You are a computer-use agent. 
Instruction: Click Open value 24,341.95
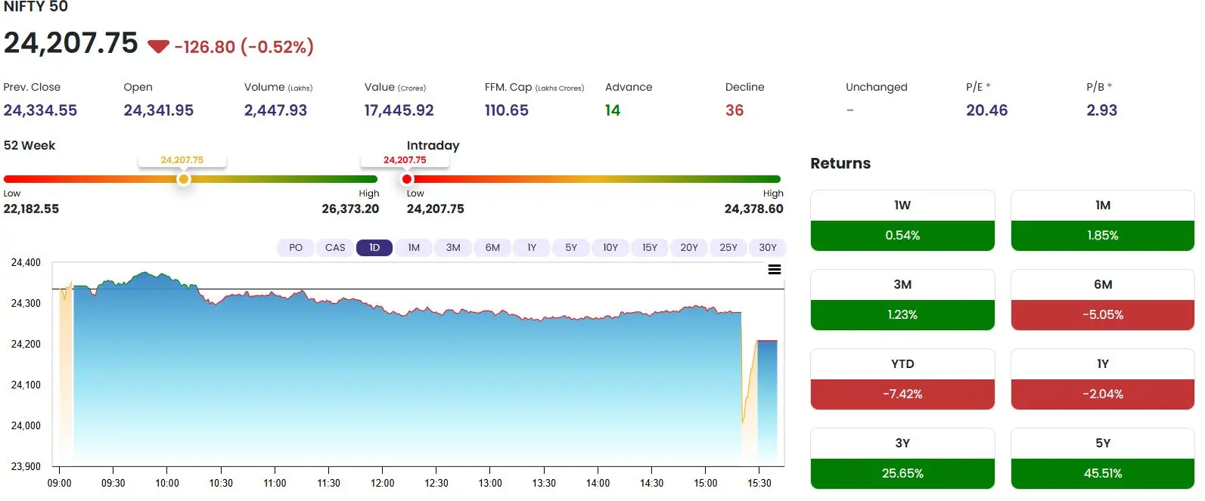(159, 110)
